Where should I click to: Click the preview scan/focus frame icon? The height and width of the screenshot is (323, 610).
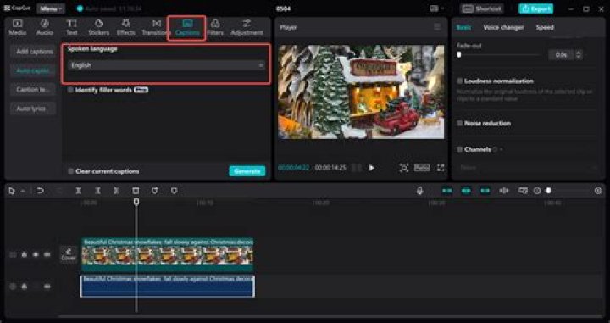404,168
